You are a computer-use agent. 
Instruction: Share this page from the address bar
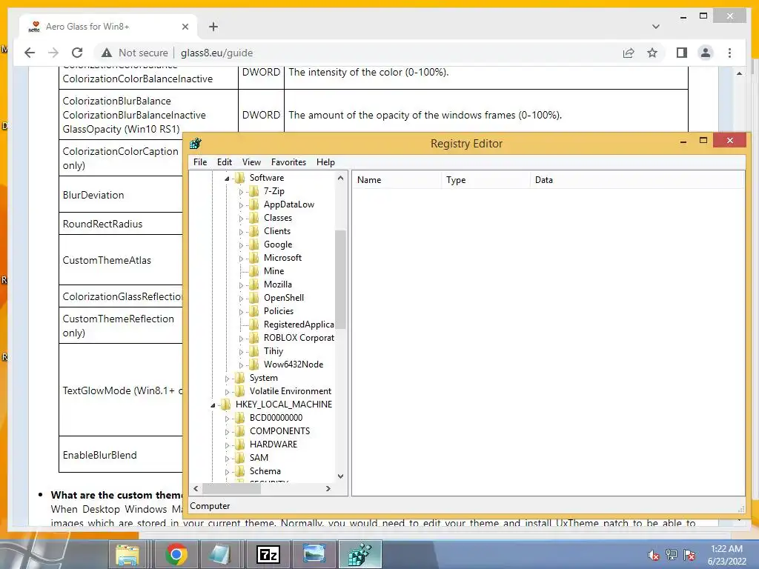629,53
